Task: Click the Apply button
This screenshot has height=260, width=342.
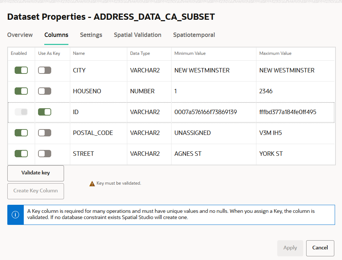Action: (290, 248)
